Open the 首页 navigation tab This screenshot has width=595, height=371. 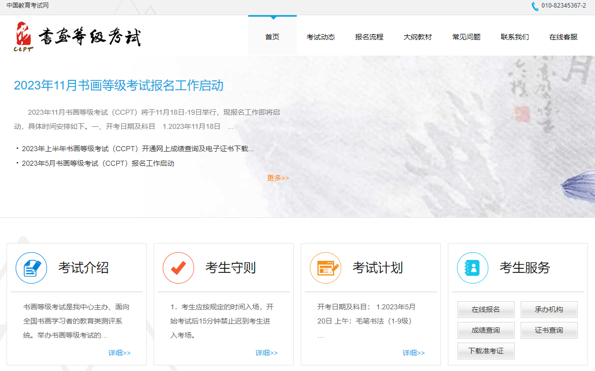[x=272, y=37]
